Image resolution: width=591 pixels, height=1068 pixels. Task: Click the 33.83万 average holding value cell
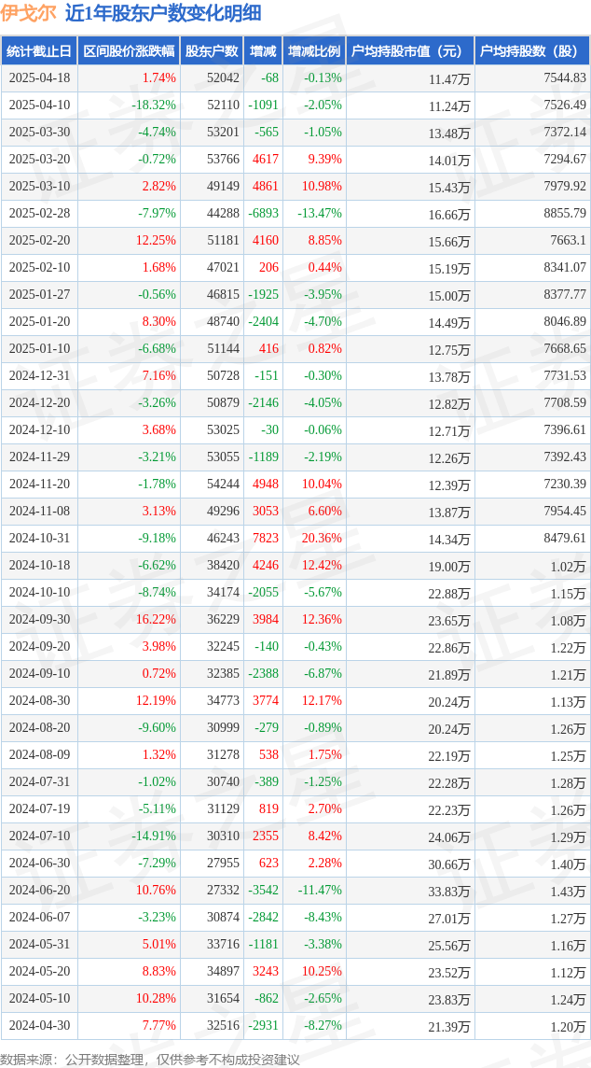(x=449, y=891)
